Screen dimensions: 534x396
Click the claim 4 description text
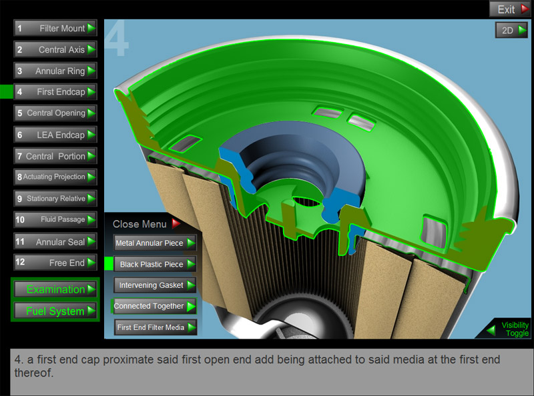[x=257, y=366]
